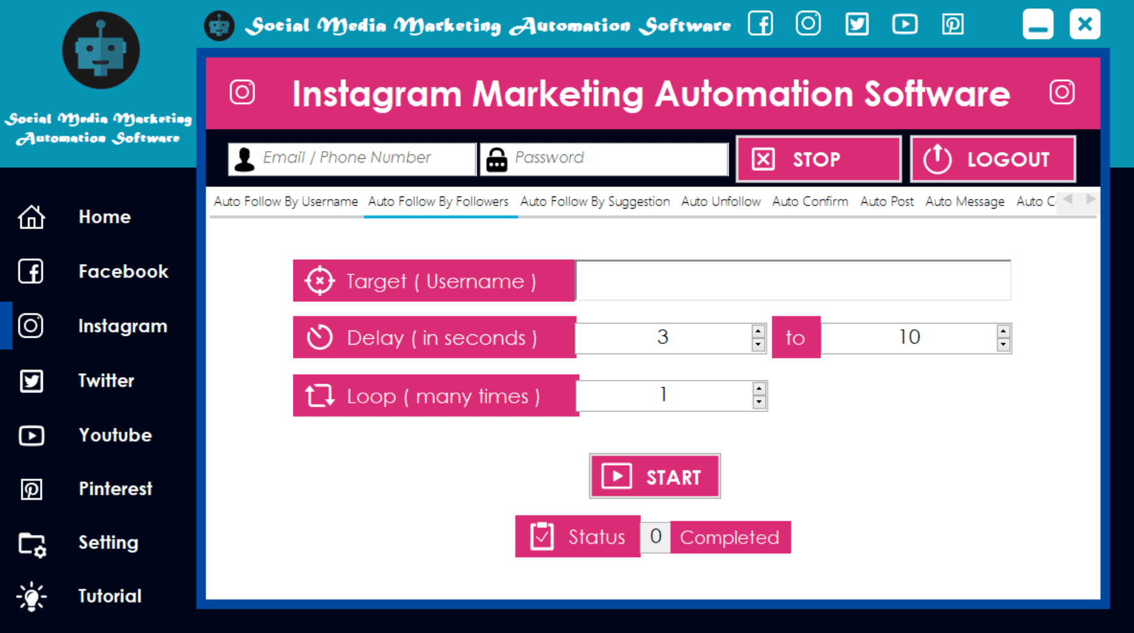This screenshot has height=633, width=1134.
Task: Click the large robot logo in sidebar
Action: pos(101,50)
